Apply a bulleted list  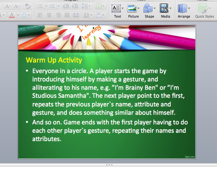click(40, 6)
